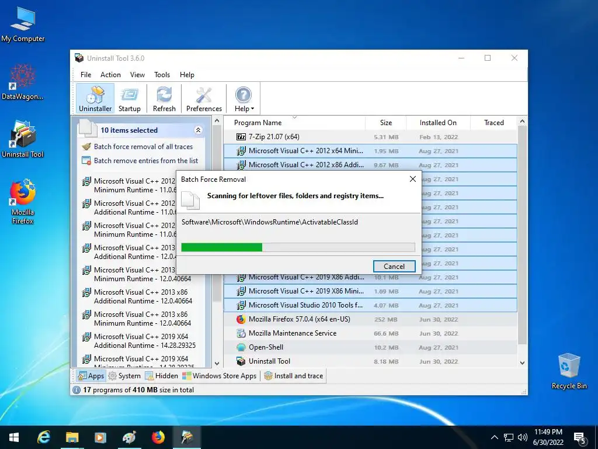Open the media player taskbar icon
Screen dimensions: 598x449
(100, 437)
